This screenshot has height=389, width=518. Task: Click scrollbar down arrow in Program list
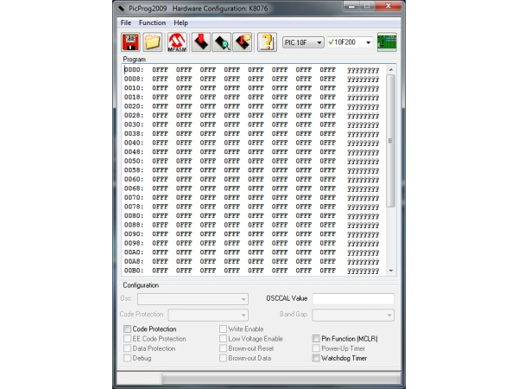click(x=390, y=270)
